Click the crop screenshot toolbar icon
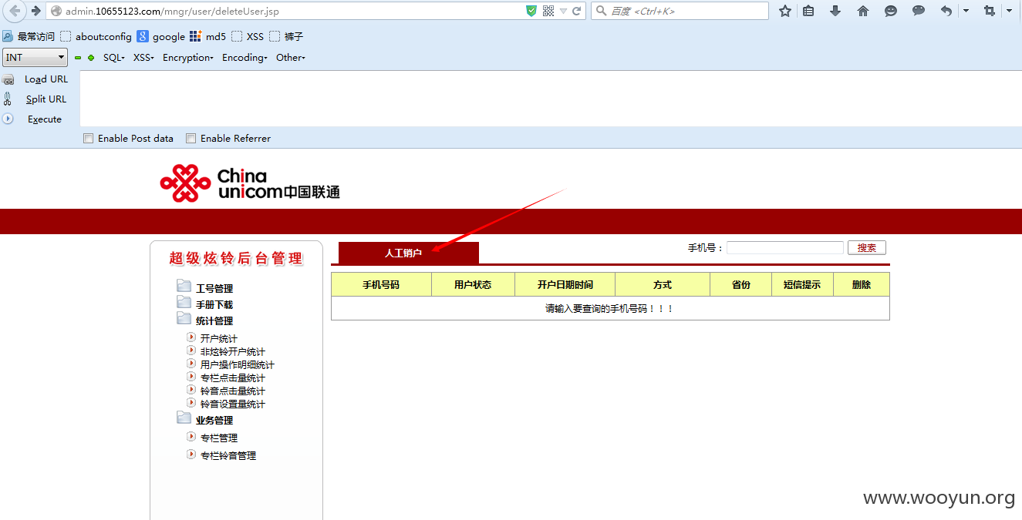Viewport: 1022px width, 520px height. click(990, 11)
